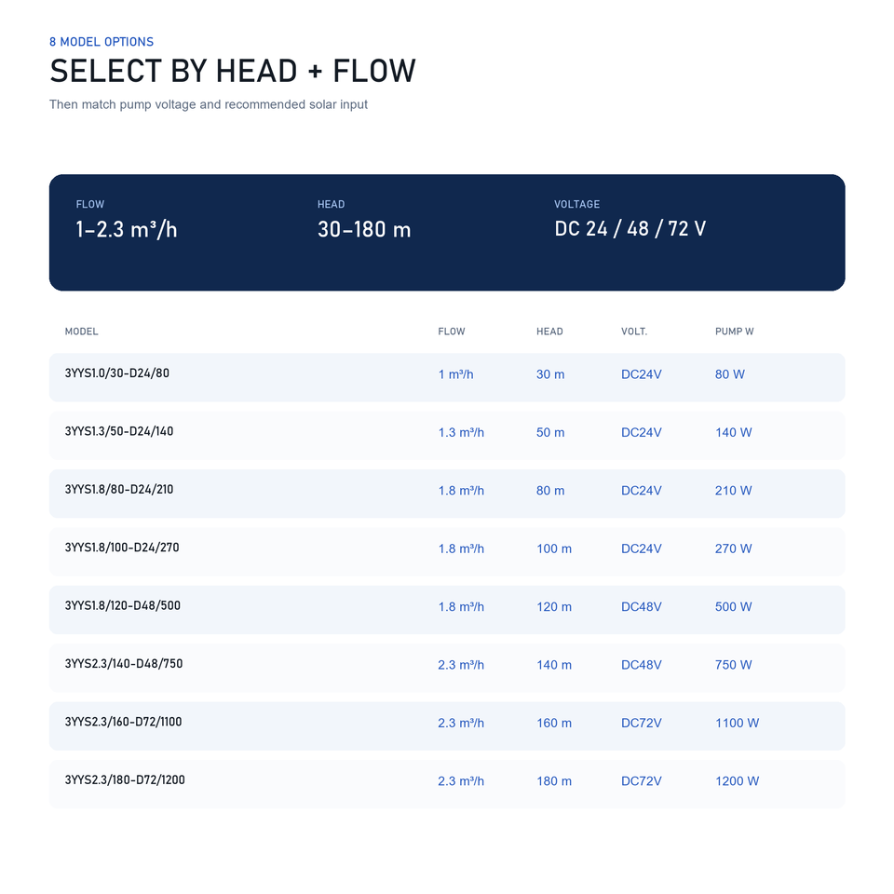Click the FLOW column header in table
Viewport: 894px width, 894px height.
(x=451, y=332)
